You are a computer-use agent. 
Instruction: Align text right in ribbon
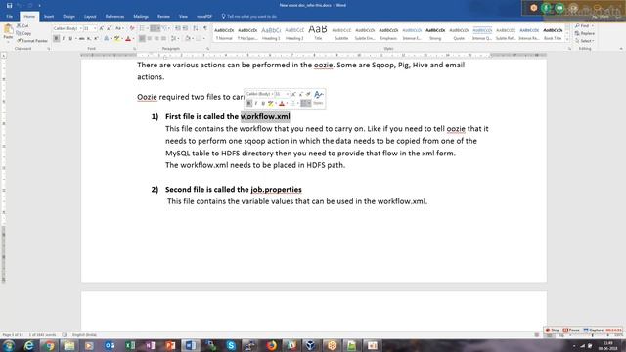pyautogui.click(x=156, y=39)
